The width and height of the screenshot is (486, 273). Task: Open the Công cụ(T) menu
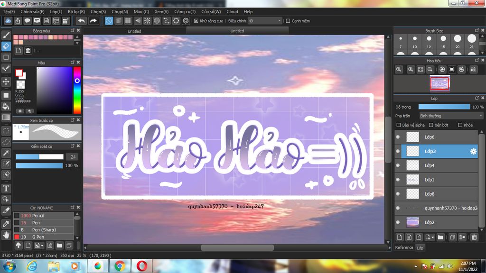[x=185, y=11]
